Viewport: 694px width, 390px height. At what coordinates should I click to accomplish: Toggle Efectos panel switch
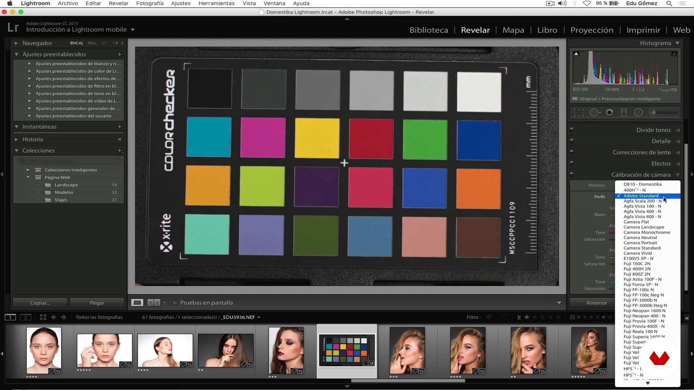pos(571,163)
